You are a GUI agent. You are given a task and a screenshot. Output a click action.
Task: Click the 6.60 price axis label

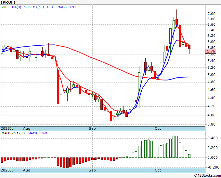tap(211, 24)
